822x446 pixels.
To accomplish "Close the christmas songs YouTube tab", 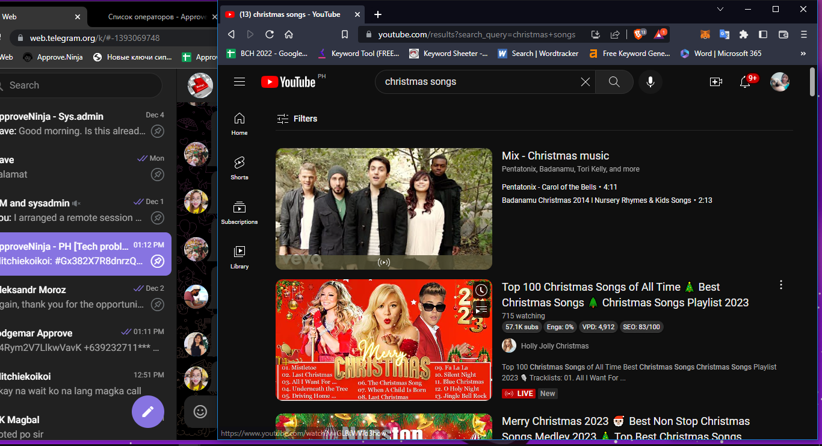I will [x=357, y=14].
